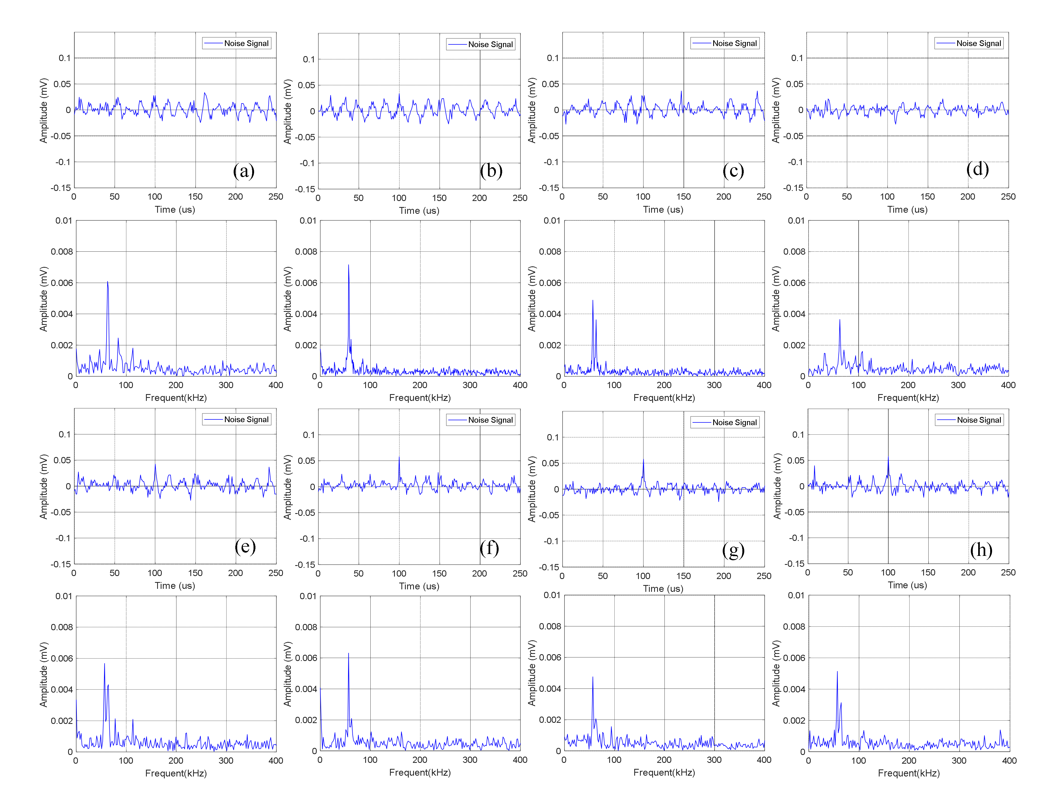The width and height of the screenshot is (1037, 792).
Task: Click the Time (us) label under plot (g)
Action: (663, 588)
